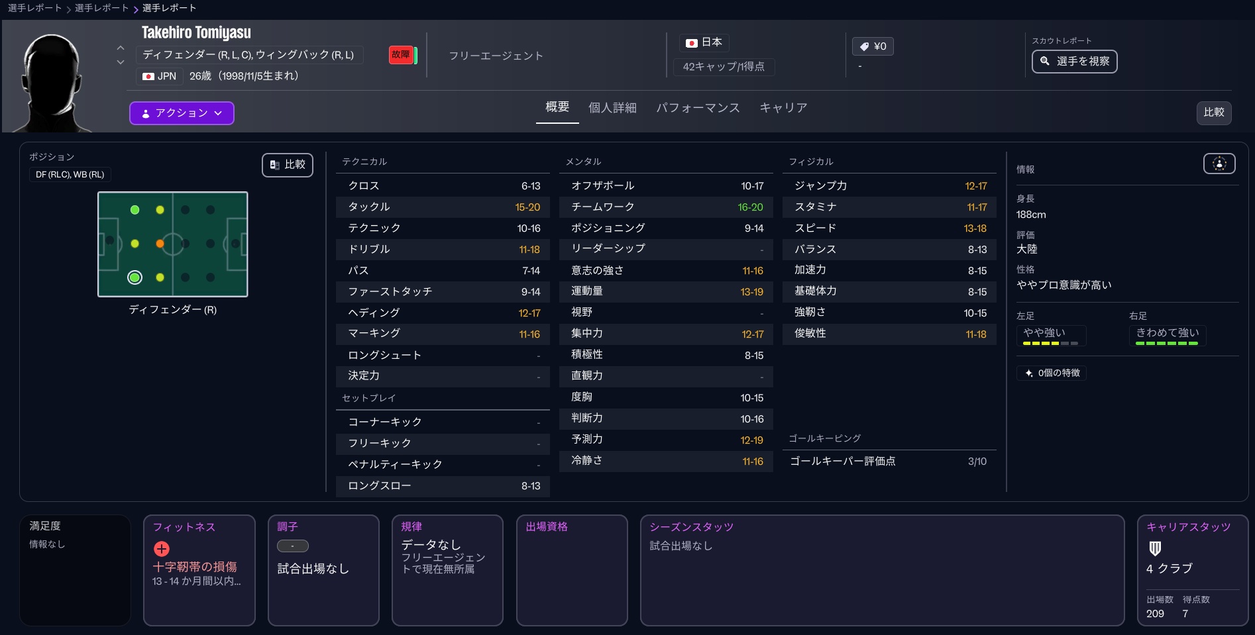This screenshot has width=1255, height=635.
Task: Click the ¥0 price tag icon
Action: click(864, 46)
